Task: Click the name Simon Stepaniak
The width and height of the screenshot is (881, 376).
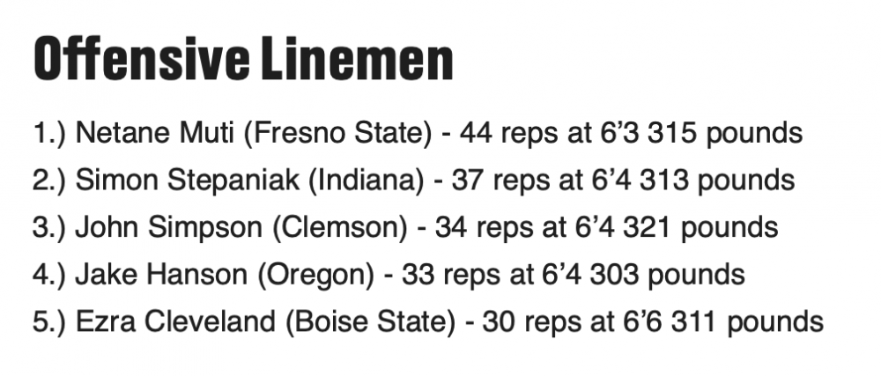Action: (x=187, y=181)
